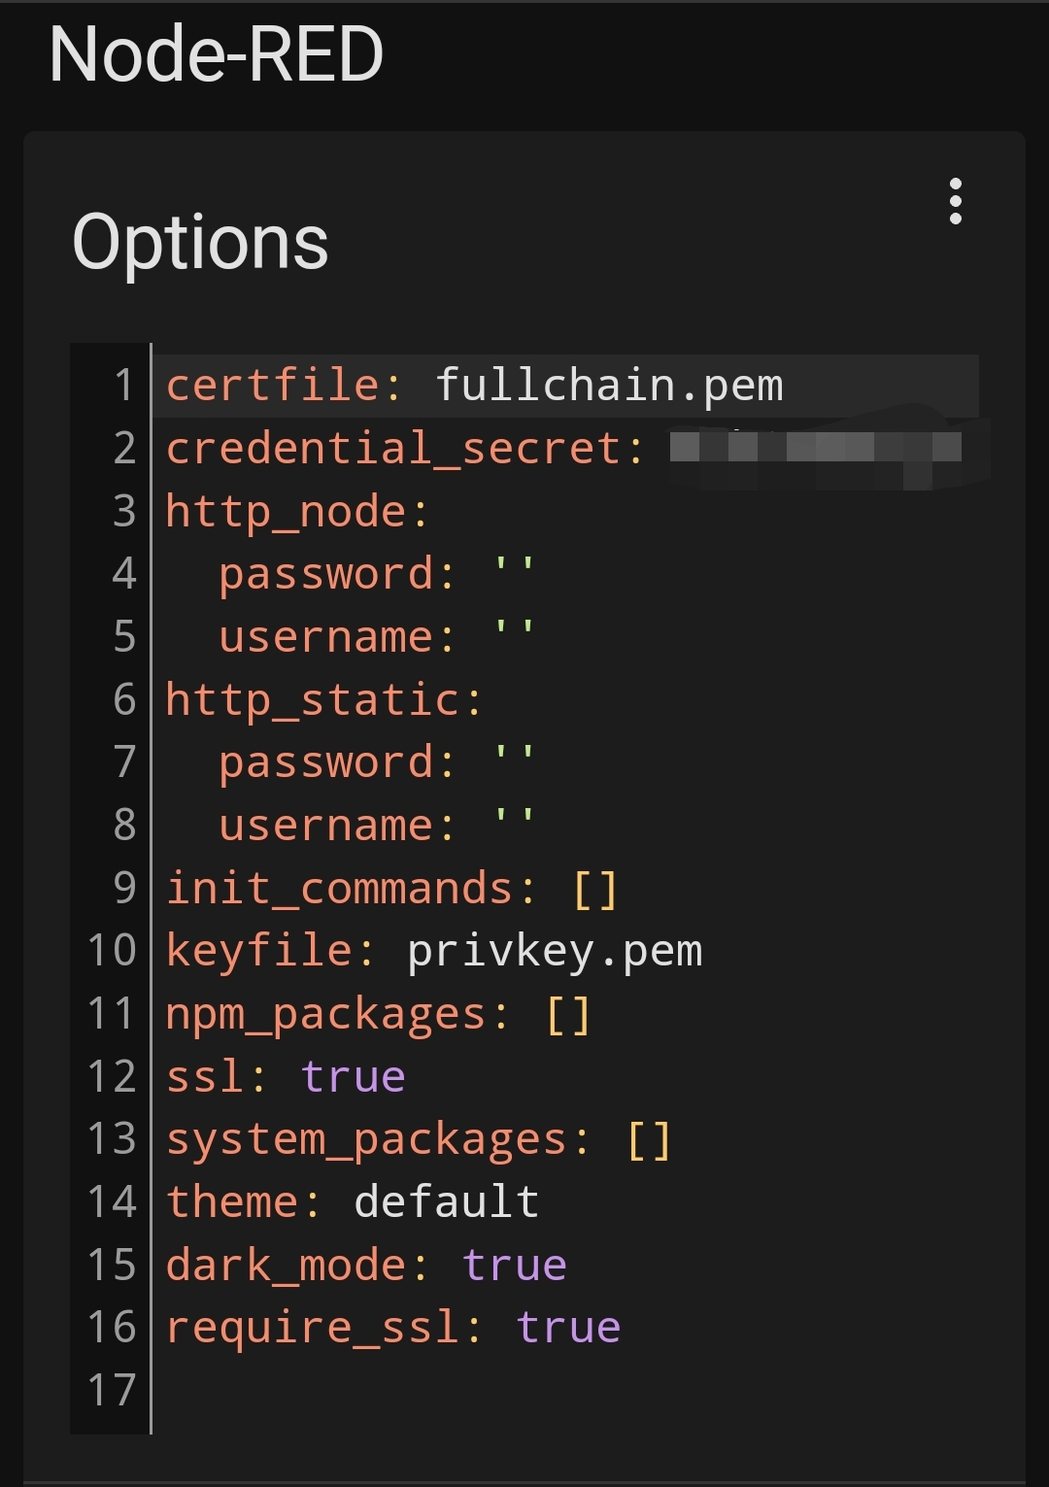1049x1487 pixels.
Task: Click the system_packages empty array brackets
Action: [649, 1140]
